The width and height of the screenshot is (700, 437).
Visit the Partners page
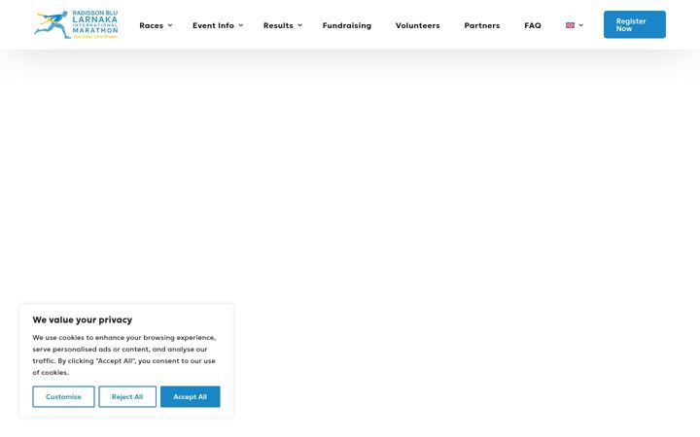(x=481, y=25)
